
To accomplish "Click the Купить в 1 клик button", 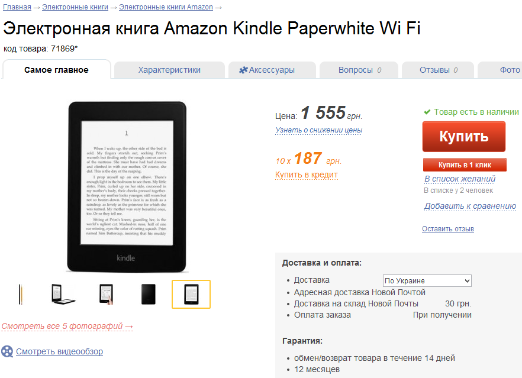I will (465, 164).
